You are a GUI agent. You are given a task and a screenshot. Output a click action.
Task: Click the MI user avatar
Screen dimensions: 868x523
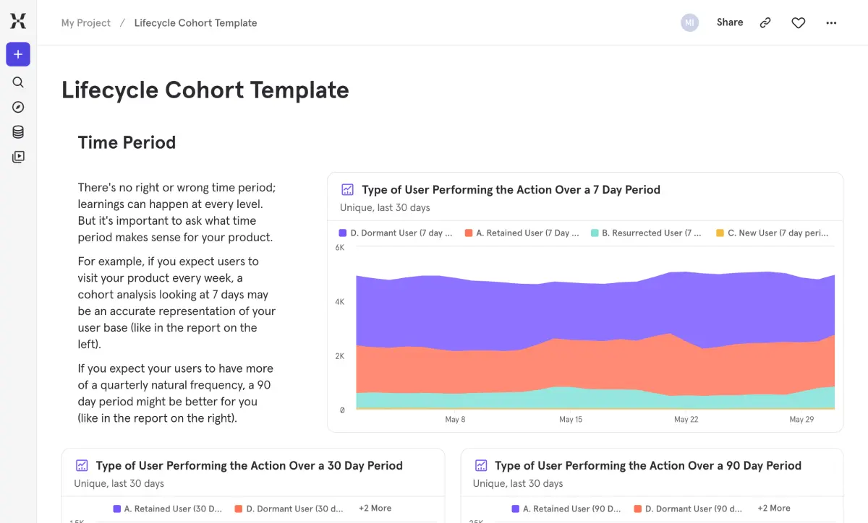(x=689, y=23)
